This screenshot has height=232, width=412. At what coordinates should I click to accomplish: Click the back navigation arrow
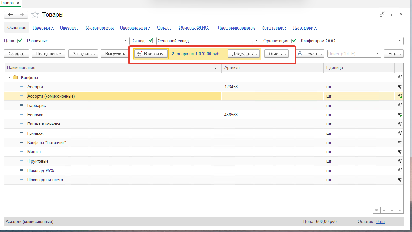(10, 15)
